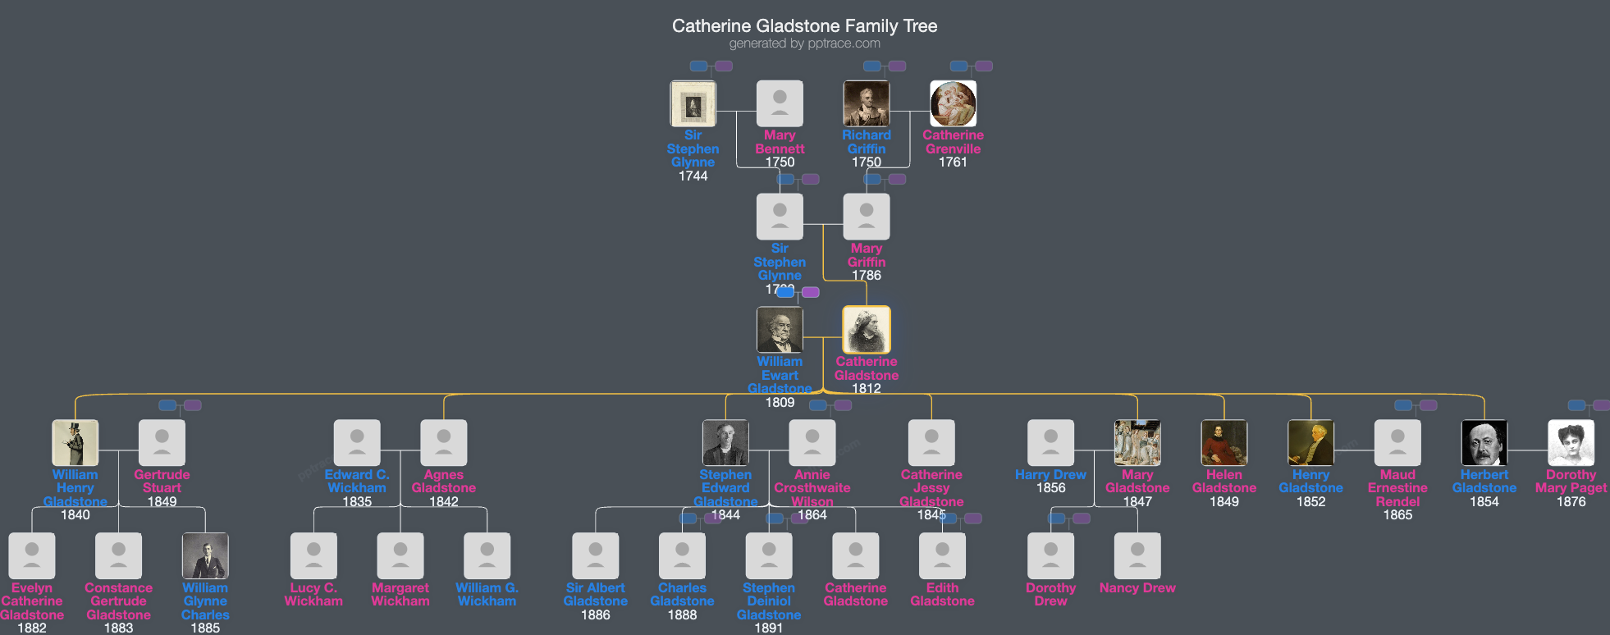Click Dorothy Drew's avatar icon
The width and height of the screenshot is (1610, 635).
pyautogui.click(x=1051, y=556)
